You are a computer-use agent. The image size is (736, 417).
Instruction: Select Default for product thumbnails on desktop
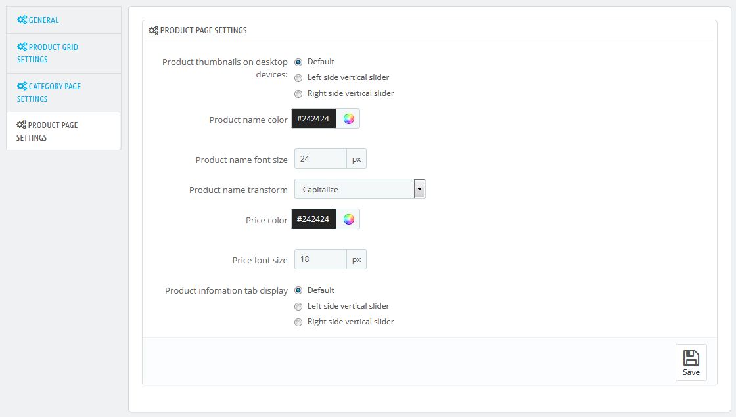(x=298, y=62)
